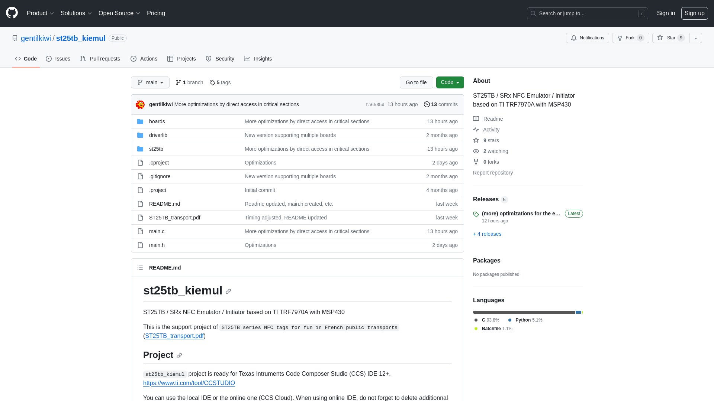Click the .gitignore file icon

coord(140,176)
